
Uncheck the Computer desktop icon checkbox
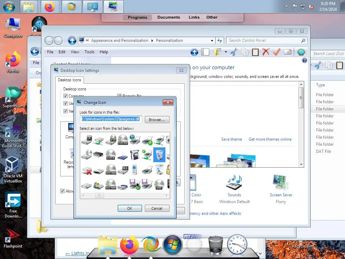[65, 96]
